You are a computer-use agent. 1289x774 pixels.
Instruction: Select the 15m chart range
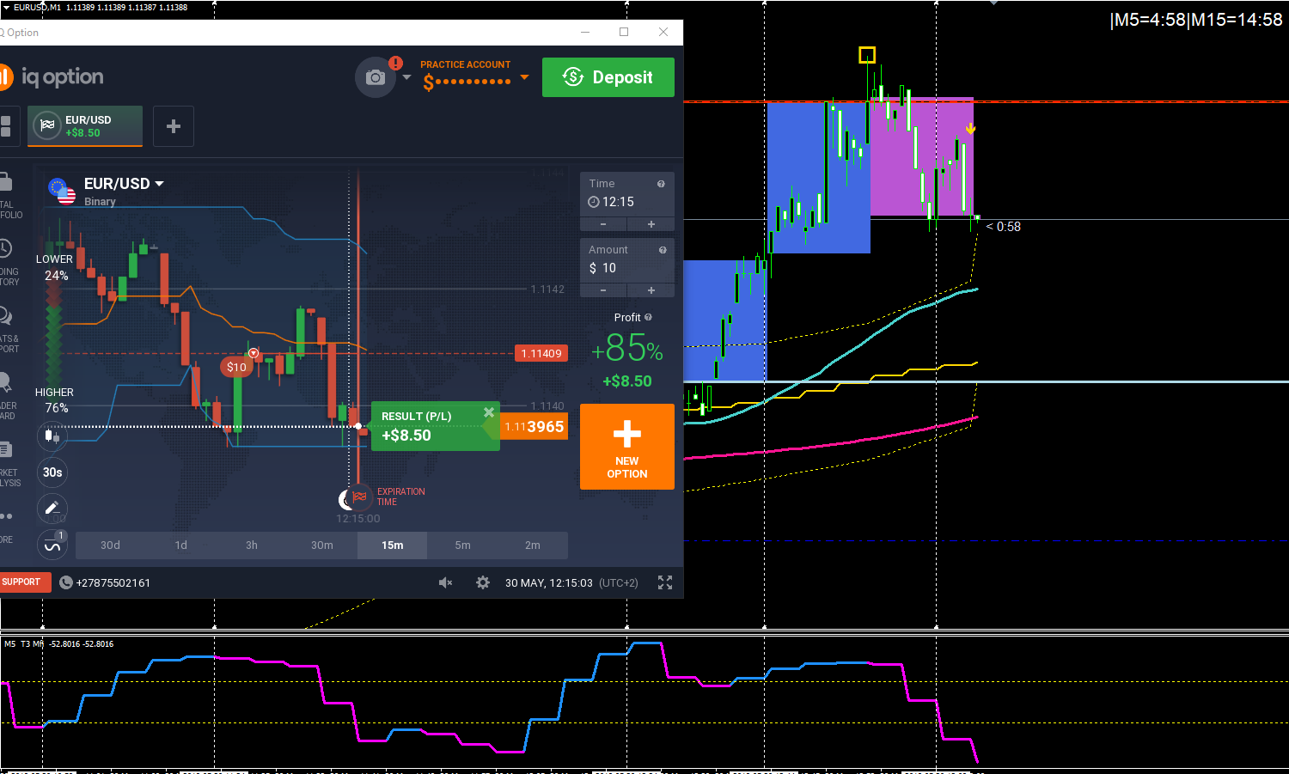click(392, 545)
